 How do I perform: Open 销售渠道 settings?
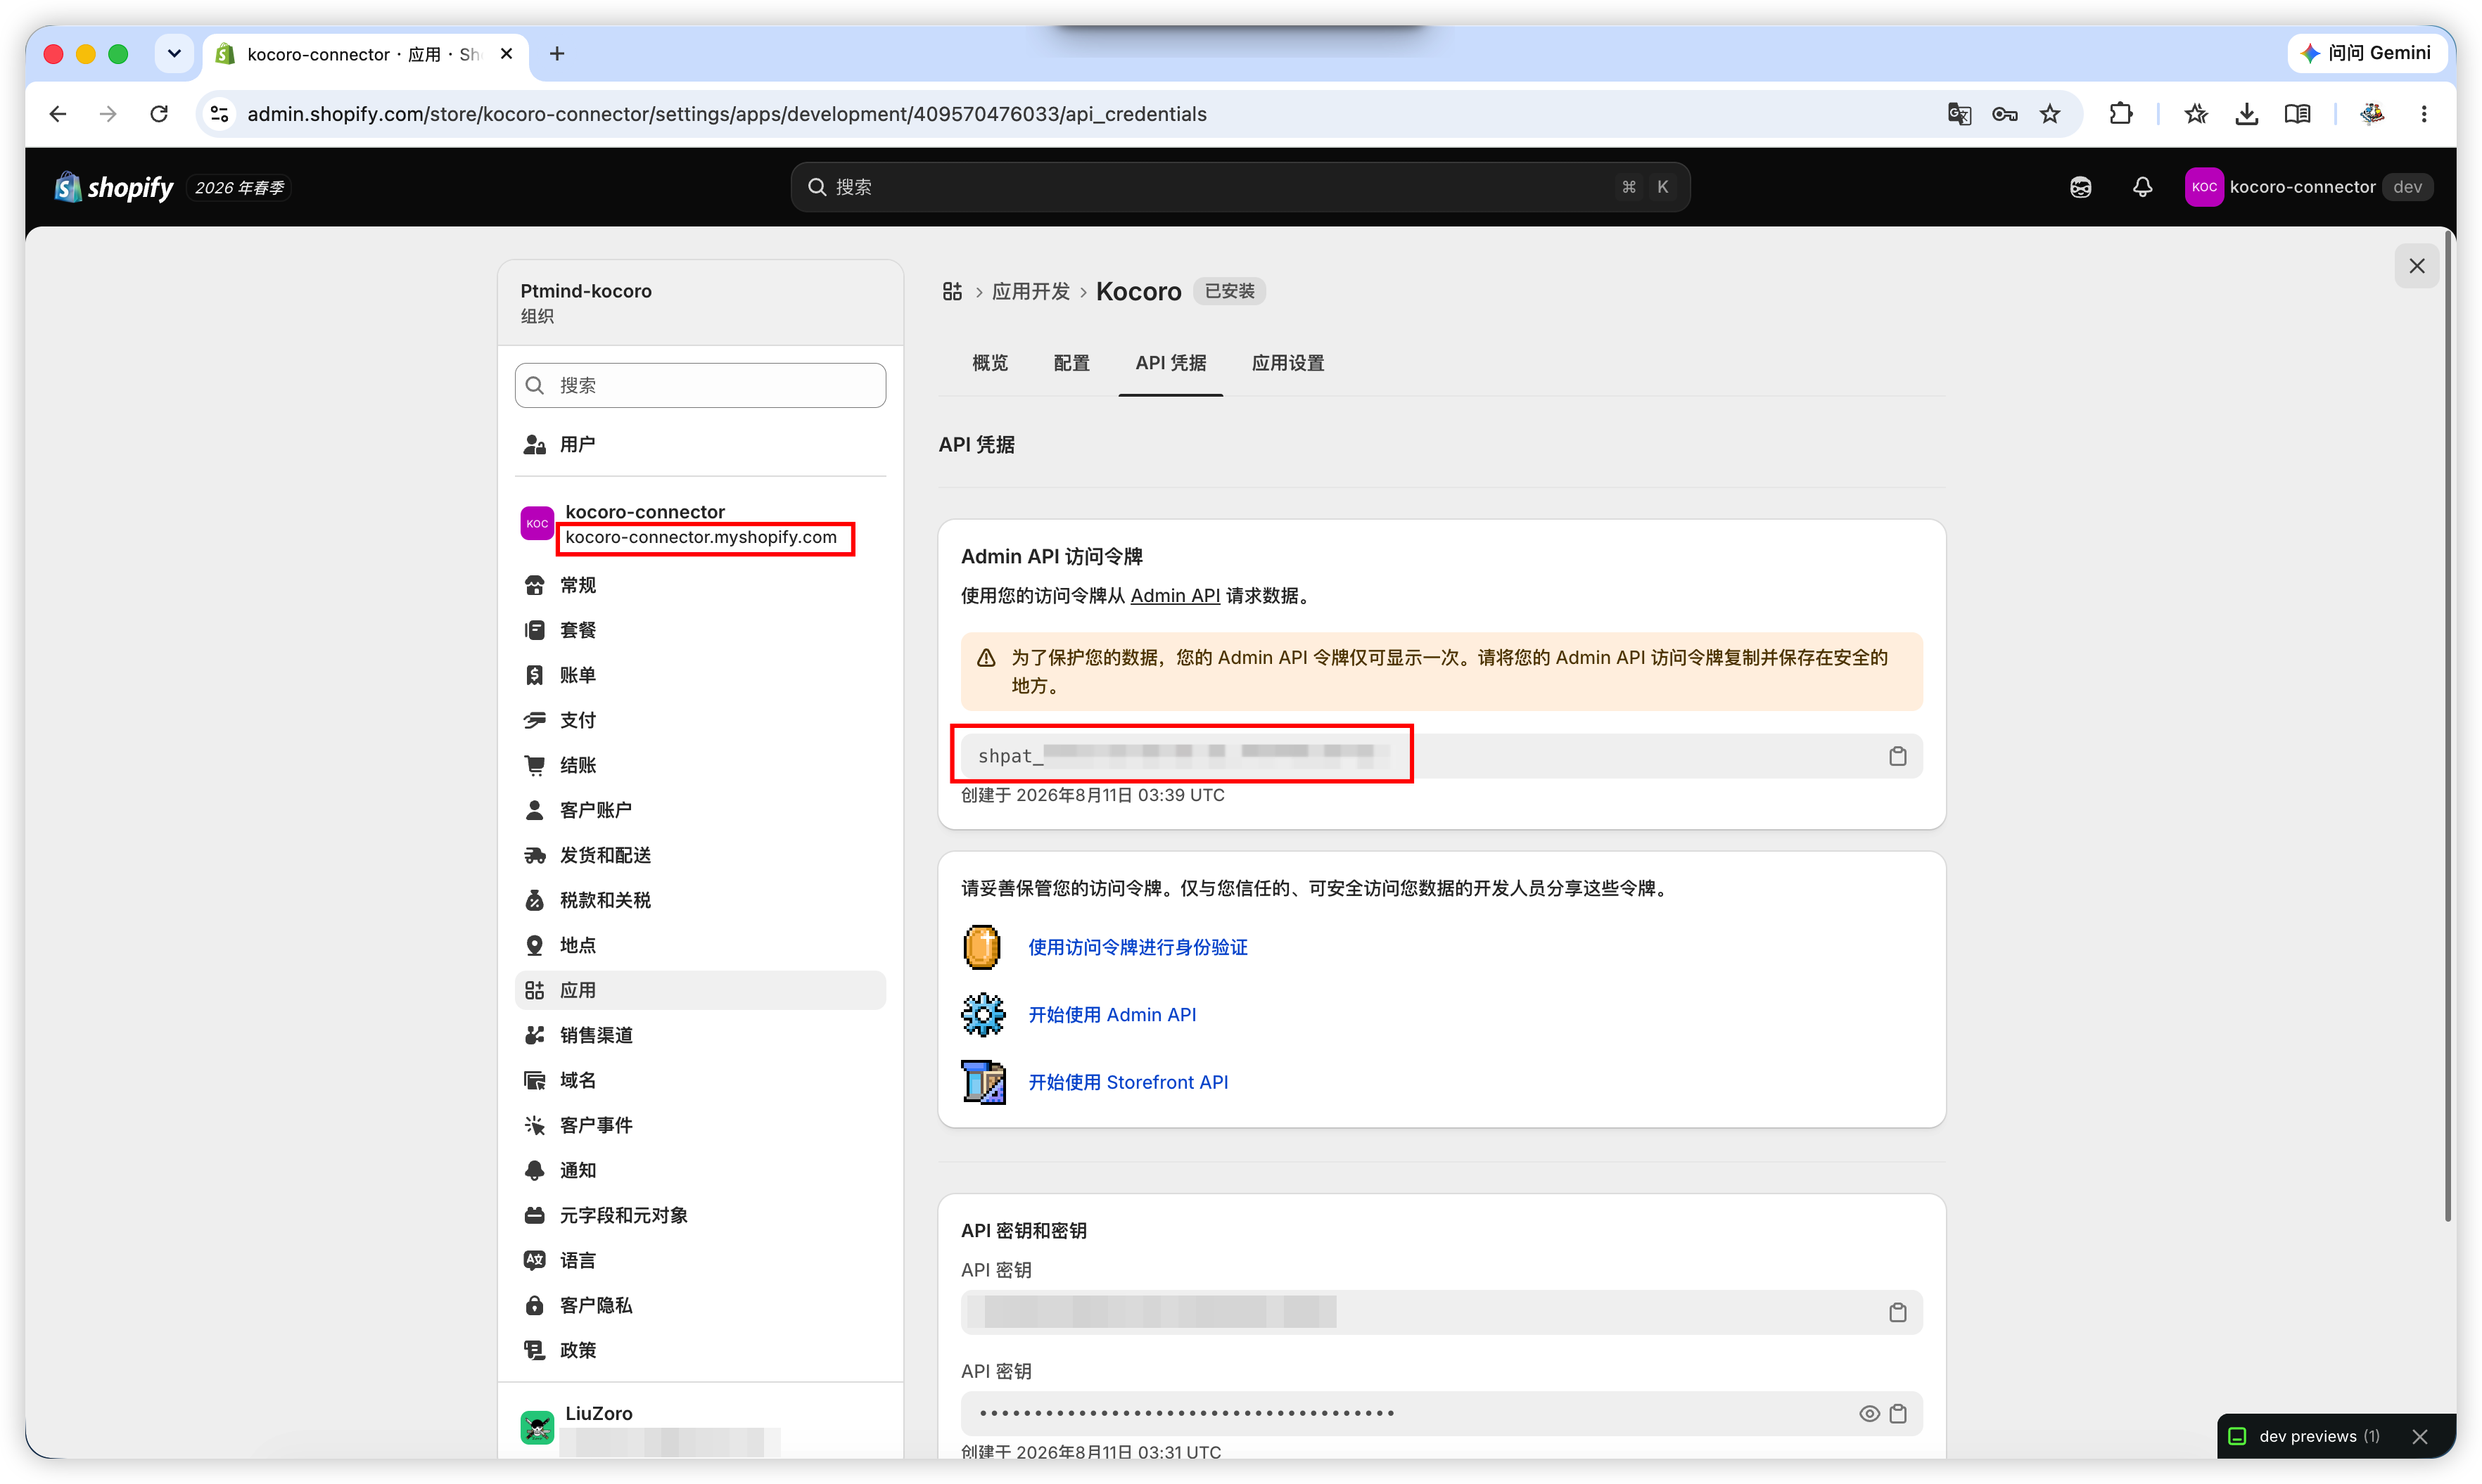pos(700,1035)
